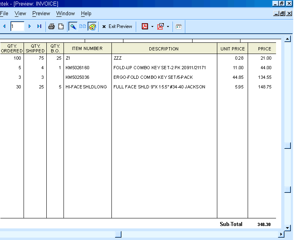Screen dimensions: 294x240
Task: Click quantity shipped 75
Action: click(x=41, y=58)
